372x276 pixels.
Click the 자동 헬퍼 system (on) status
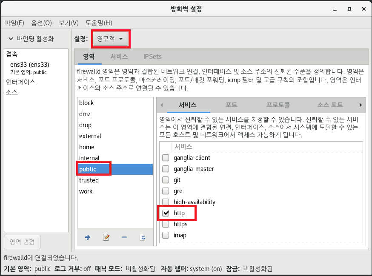[191, 269]
